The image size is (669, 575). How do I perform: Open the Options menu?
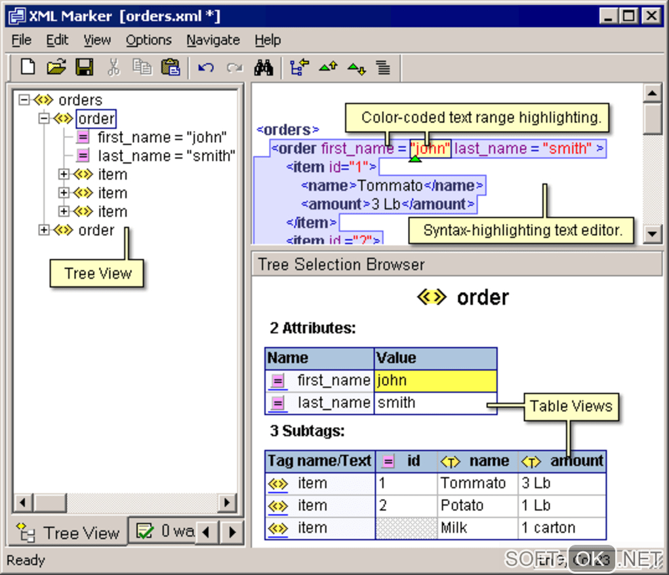pos(148,40)
